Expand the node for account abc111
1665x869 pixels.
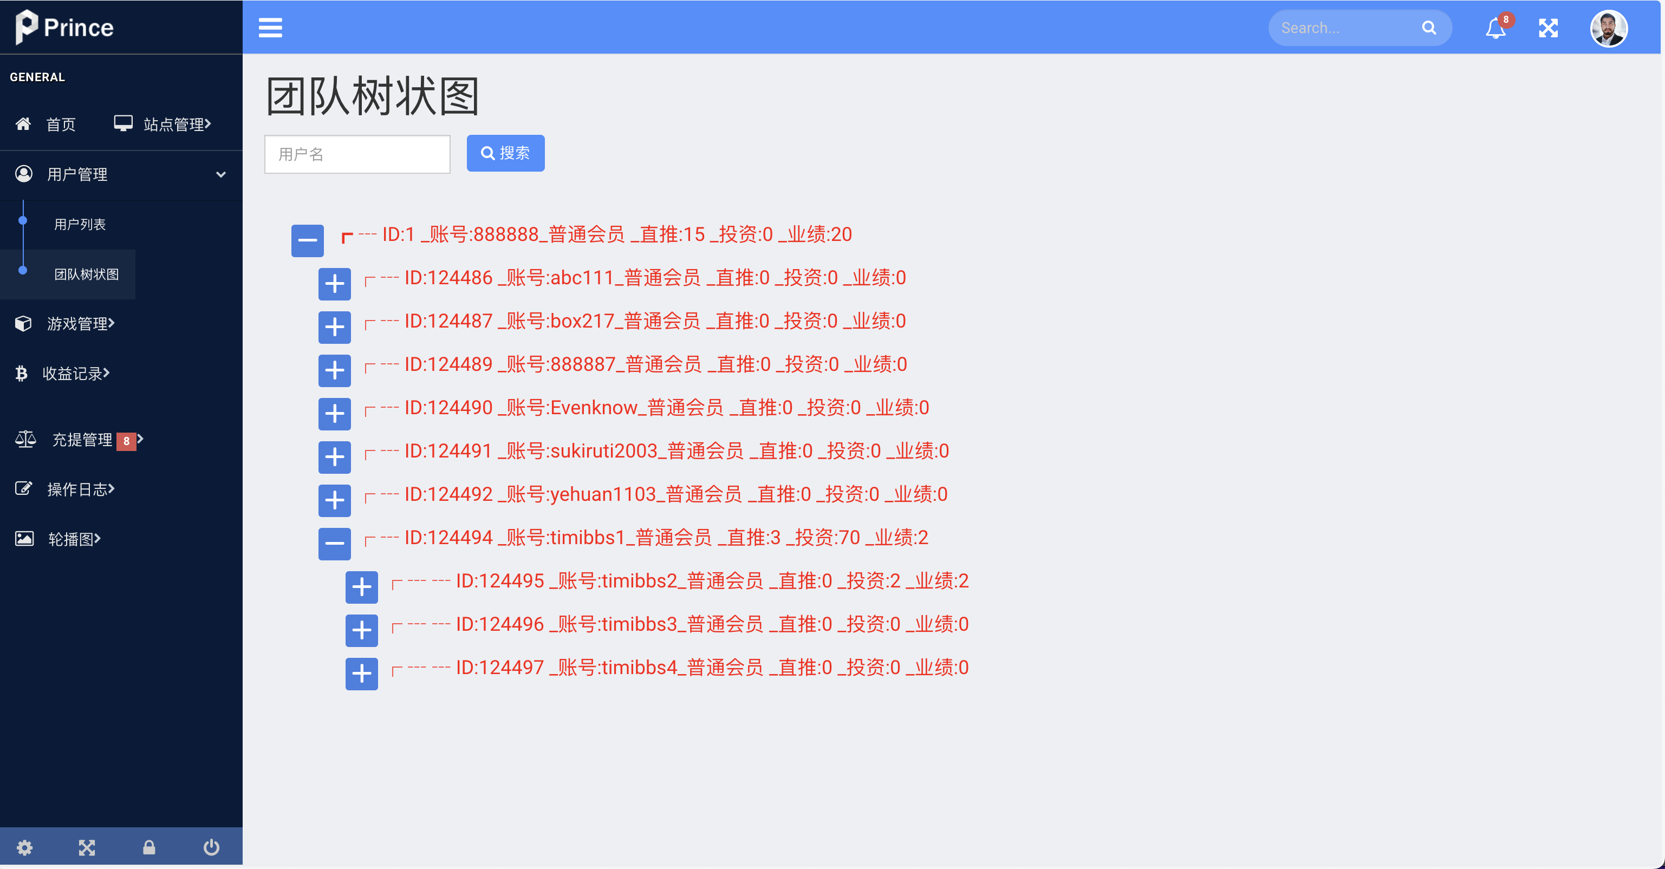(x=334, y=284)
